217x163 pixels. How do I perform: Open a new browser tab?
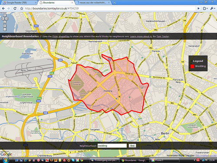(x=114, y=3)
